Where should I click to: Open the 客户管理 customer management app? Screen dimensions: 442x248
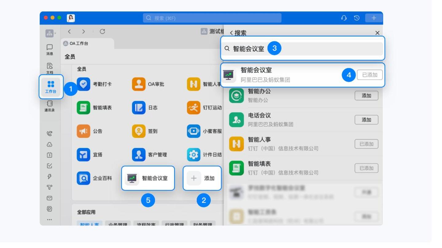coord(149,155)
